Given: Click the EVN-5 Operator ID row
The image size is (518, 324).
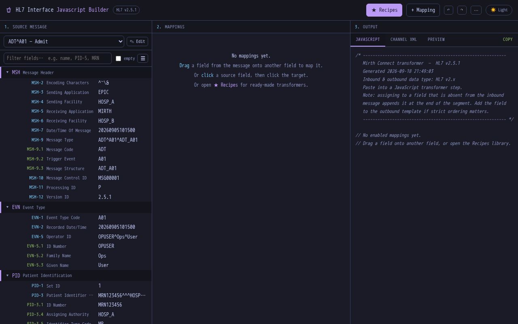Looking at the screenshot, I should pyautogui.click(x=76, y=237).
